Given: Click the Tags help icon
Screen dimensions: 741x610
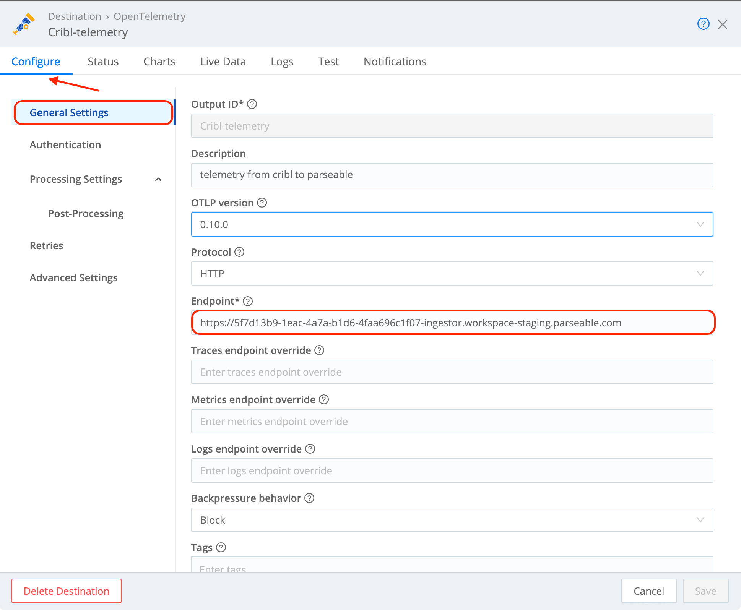Looking at the screenshot, I should click(221, 547).
